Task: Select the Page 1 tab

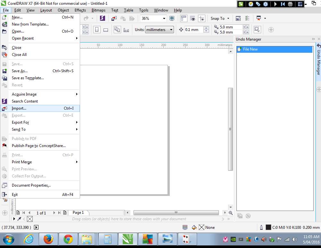Action: pyautogui.click(x=78, y=213)
